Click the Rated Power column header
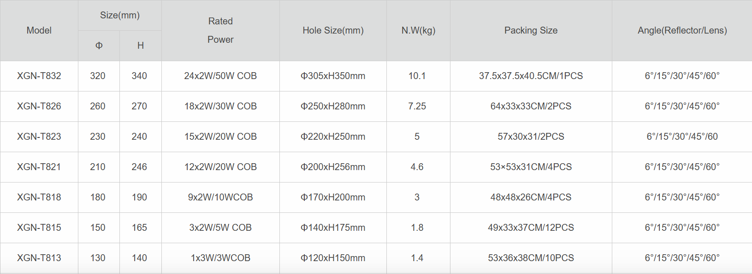This screenshot has height=274, width=752. tap(220, 30)
